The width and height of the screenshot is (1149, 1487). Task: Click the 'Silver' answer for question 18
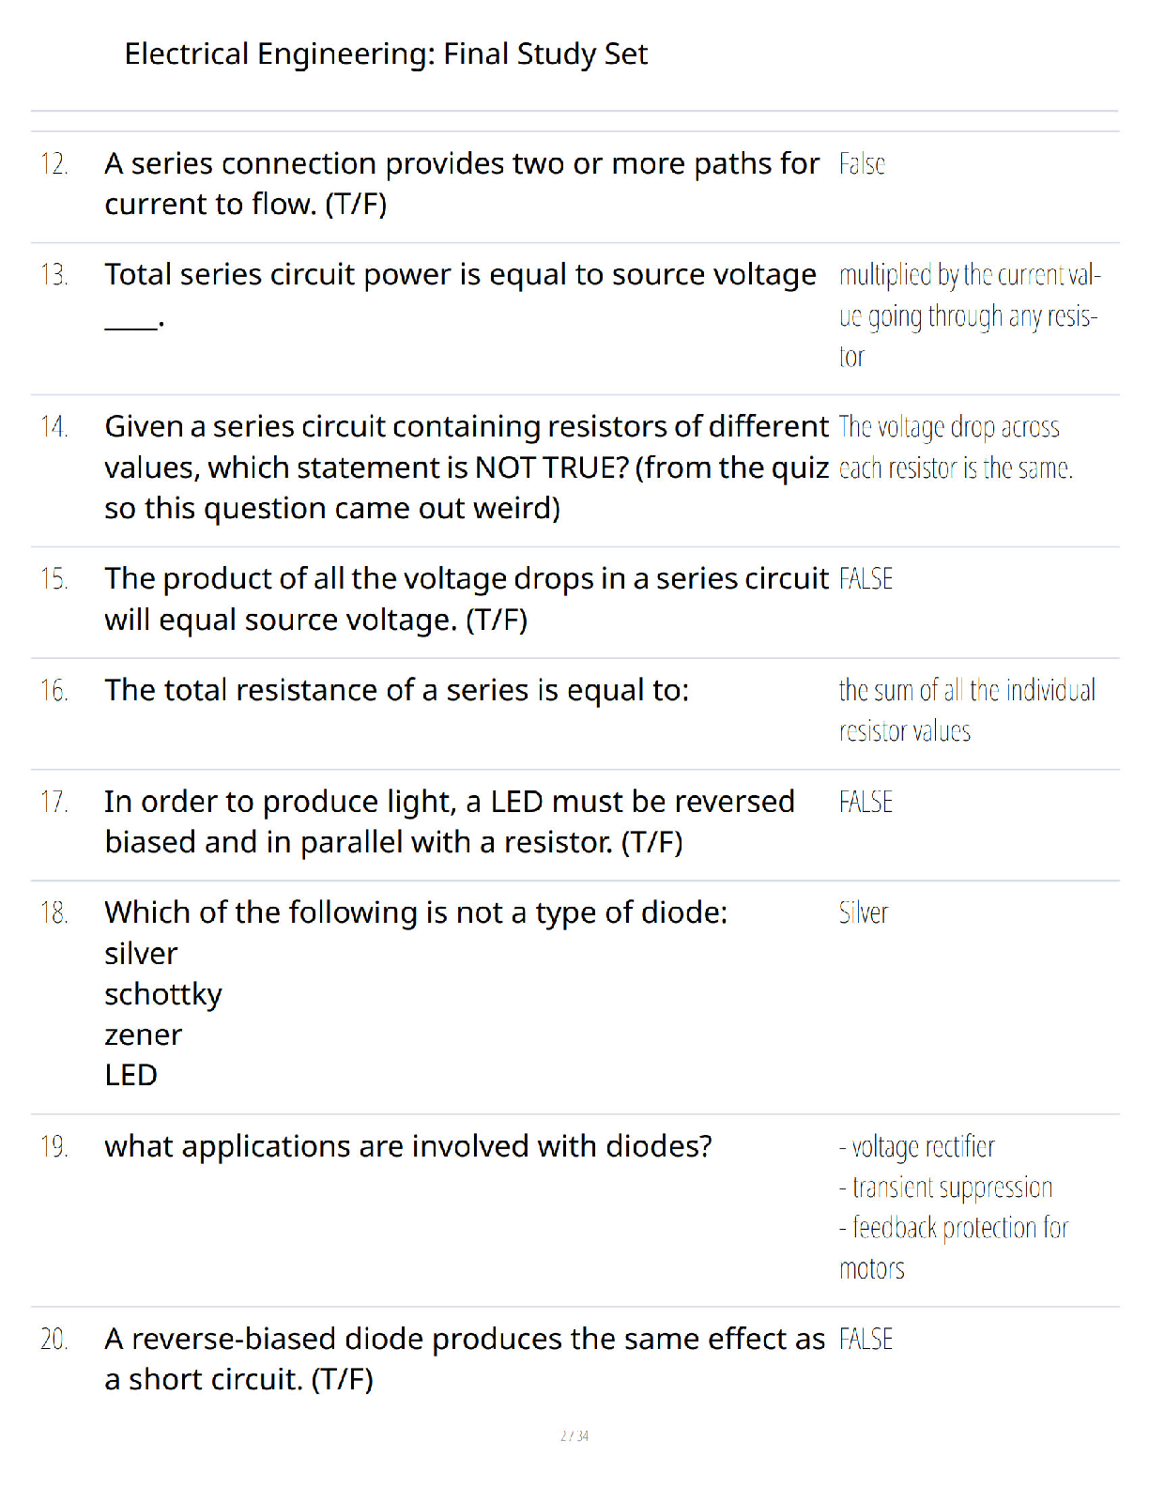pyautogui.click(x=864, y=912)
